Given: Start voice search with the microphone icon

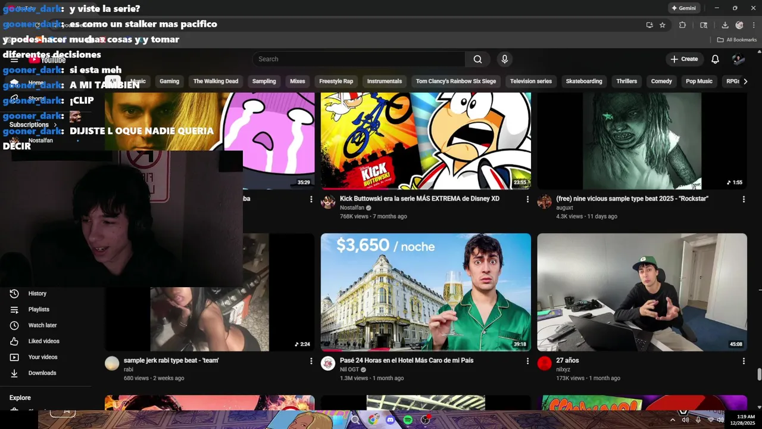Looking at the screenshot, I should [505, 59].
